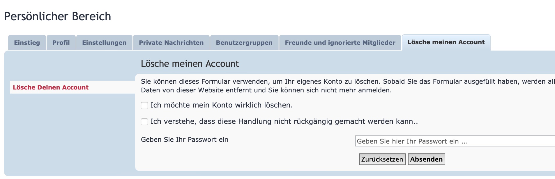This screenshot has width=555, height=179.
Task: Click the text line beginning Daten von dieser Website
Action: coord(266,90)
